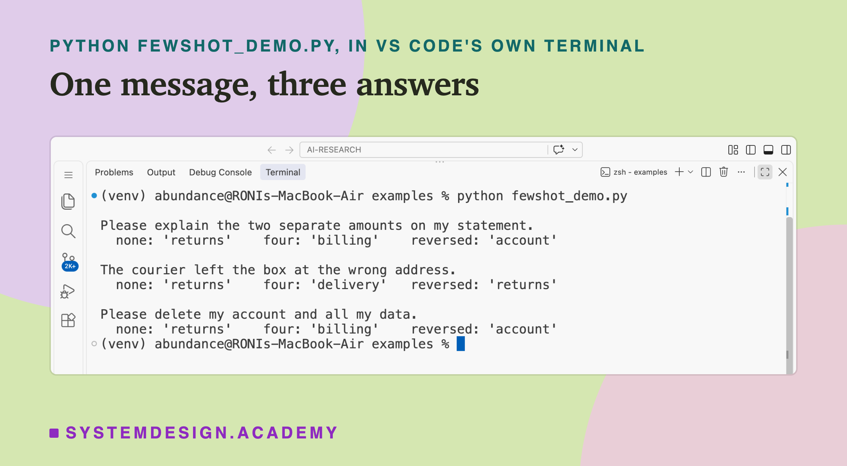Split the terminal
Screen dimensions: 847x466
pyautogui.click(x=706, y=172)
